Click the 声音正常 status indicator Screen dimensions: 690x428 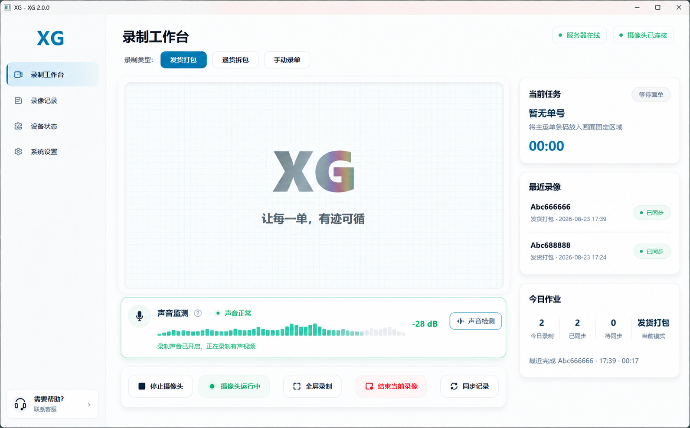click(x=234, y=313)
